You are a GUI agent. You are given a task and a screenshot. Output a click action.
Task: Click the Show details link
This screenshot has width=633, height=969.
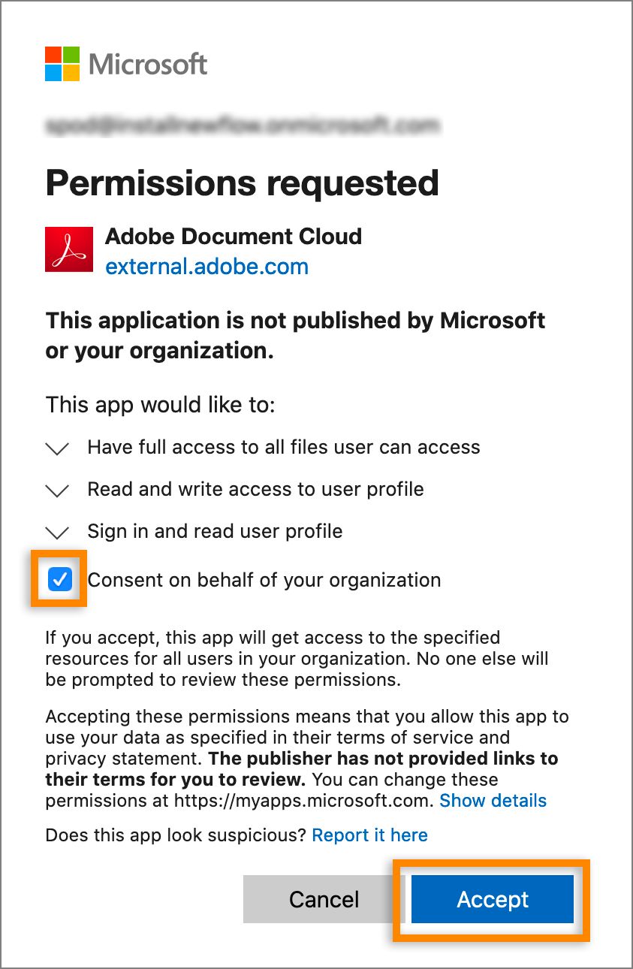(493, 801)
